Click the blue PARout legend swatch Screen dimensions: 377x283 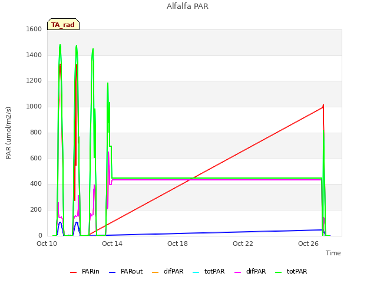[x=113, y=272]
